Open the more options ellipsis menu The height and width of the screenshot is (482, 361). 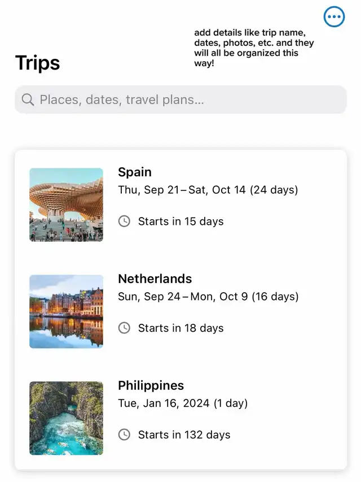[334, 17]
